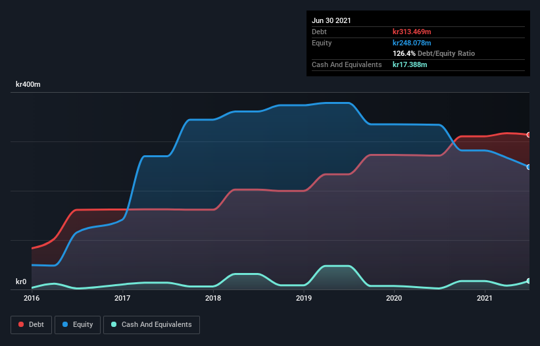Click the Debt row label in tooltip

(319, 32)
